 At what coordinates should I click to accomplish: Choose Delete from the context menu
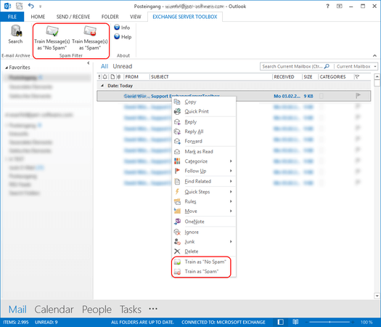point(204,251)
